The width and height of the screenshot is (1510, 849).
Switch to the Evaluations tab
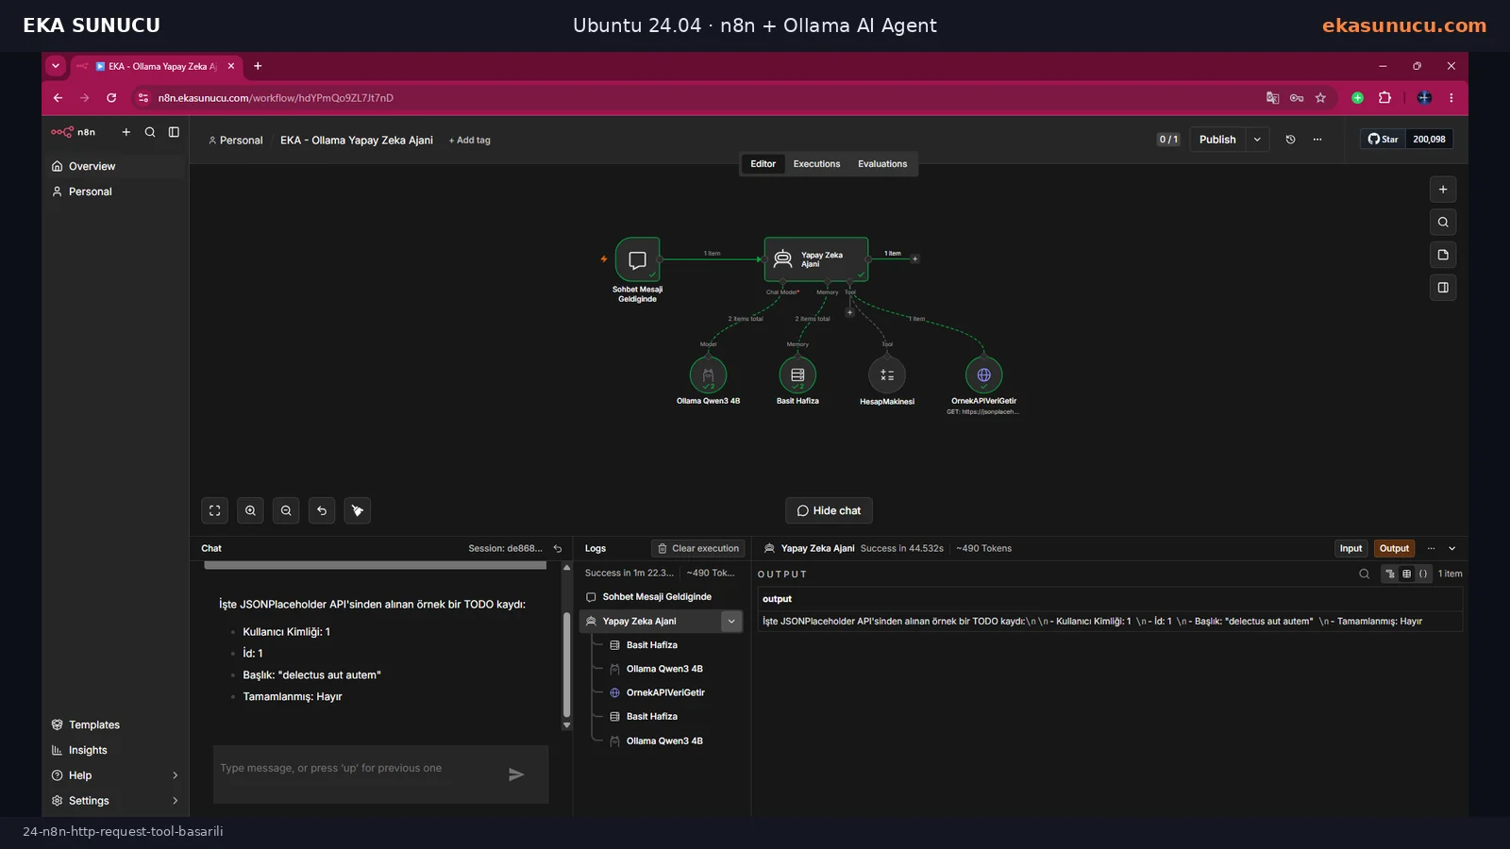tap(882, 164)
